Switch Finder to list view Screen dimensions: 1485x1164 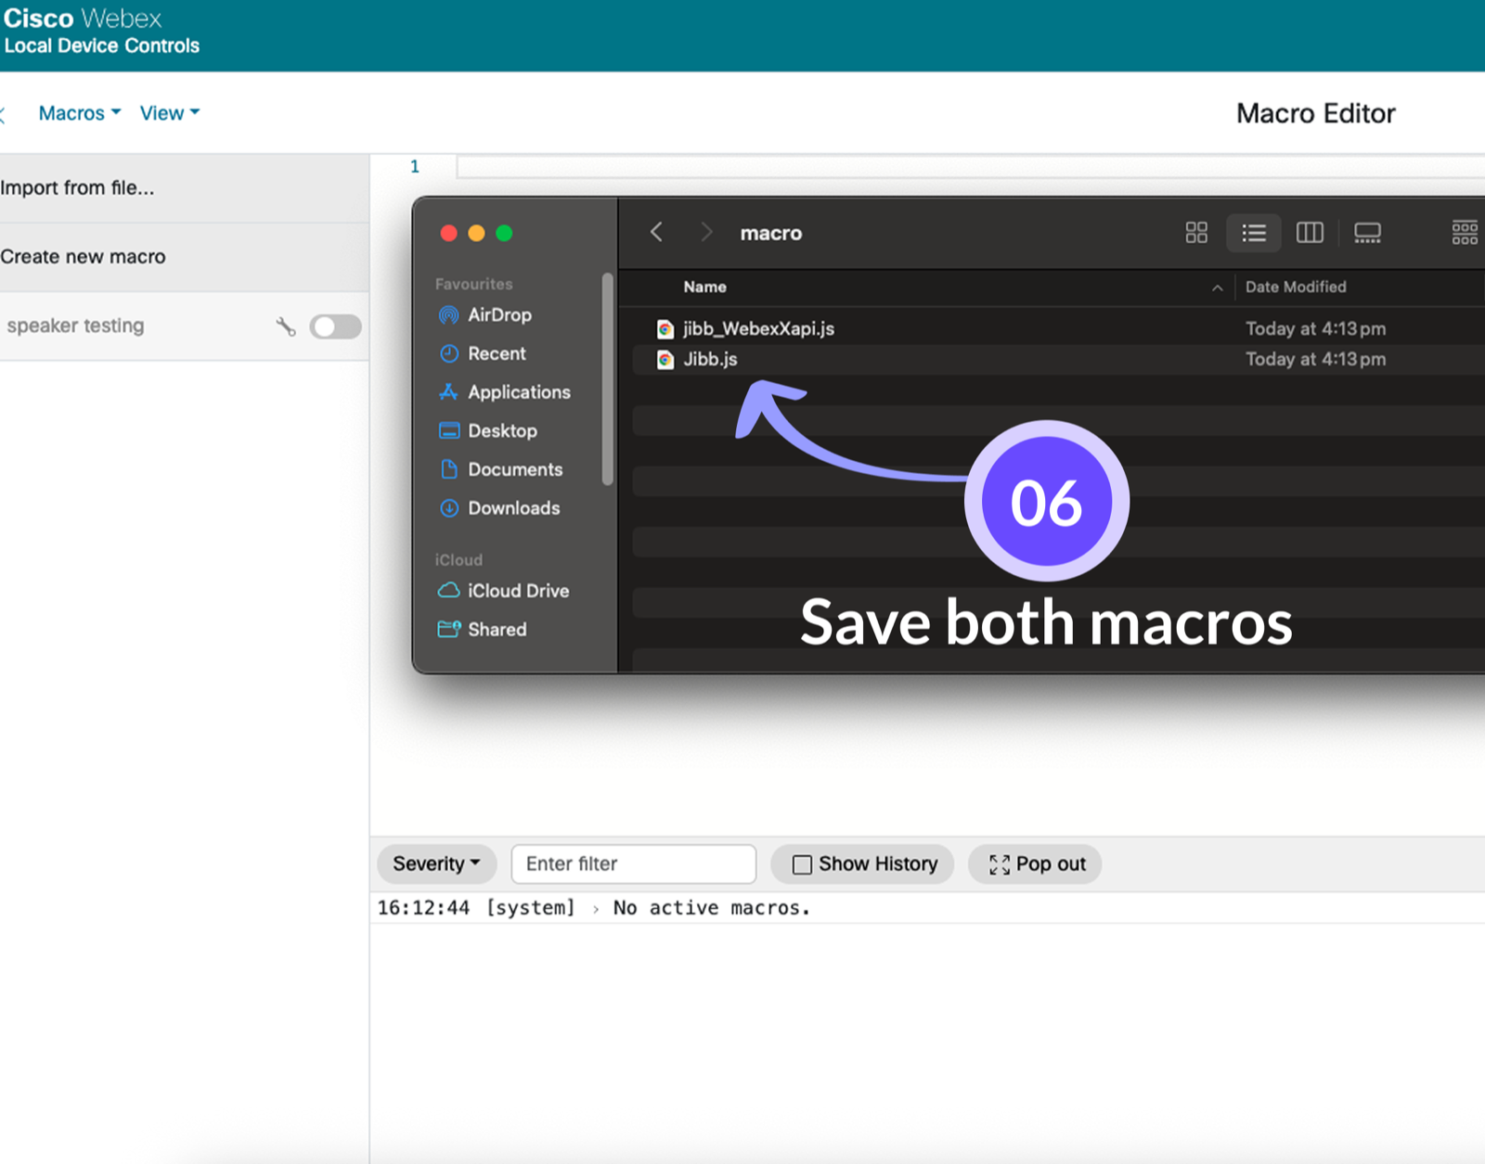(x=1254, y=233)
